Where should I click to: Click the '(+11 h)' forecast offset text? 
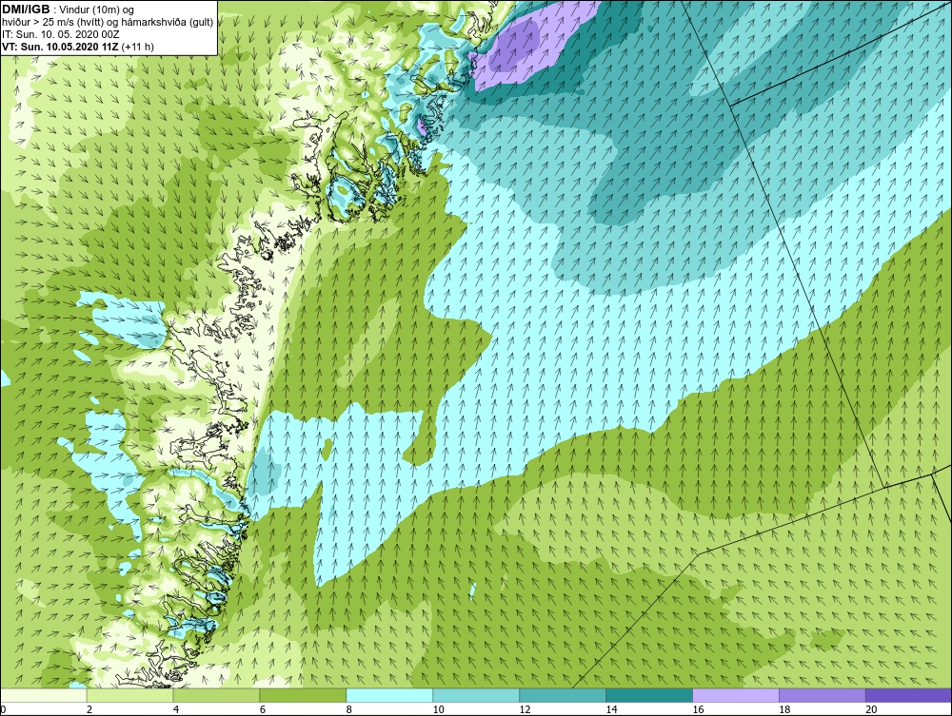138,46
